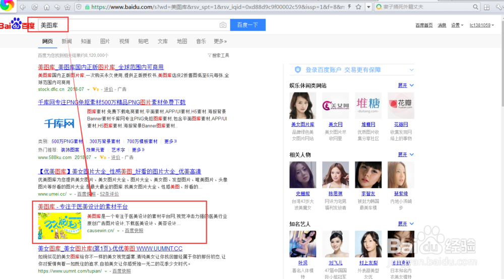Click the 堆糖 site icon
504x279 pixels.
click(368, 106)
